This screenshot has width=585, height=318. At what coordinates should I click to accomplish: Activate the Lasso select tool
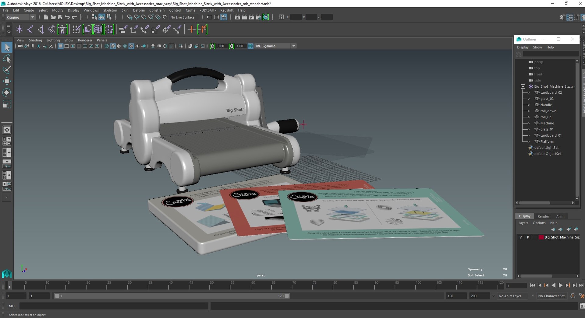(7, 58)
